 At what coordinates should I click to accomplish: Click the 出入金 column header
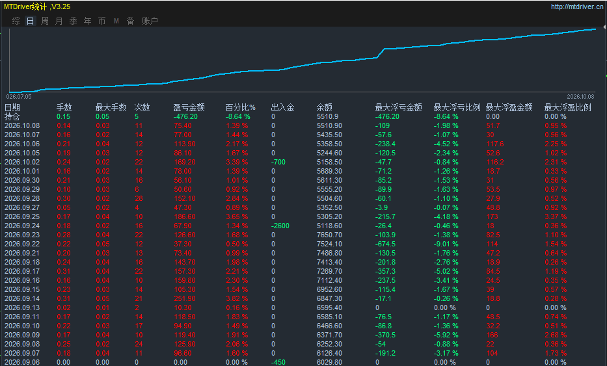tap(282, 107)
